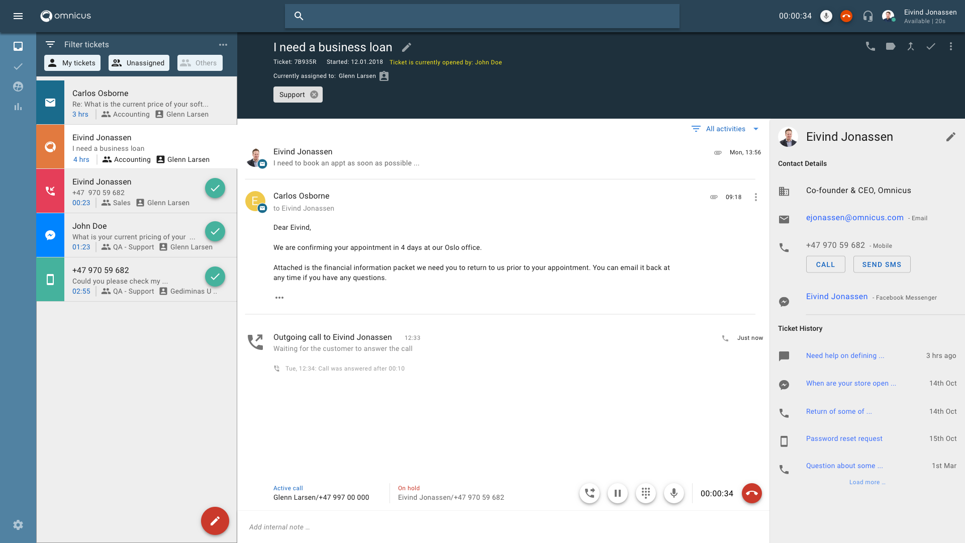The image size is (965, 543).
Task: Merge the ticket with the merge arrow icon
Action: point(911,46)
